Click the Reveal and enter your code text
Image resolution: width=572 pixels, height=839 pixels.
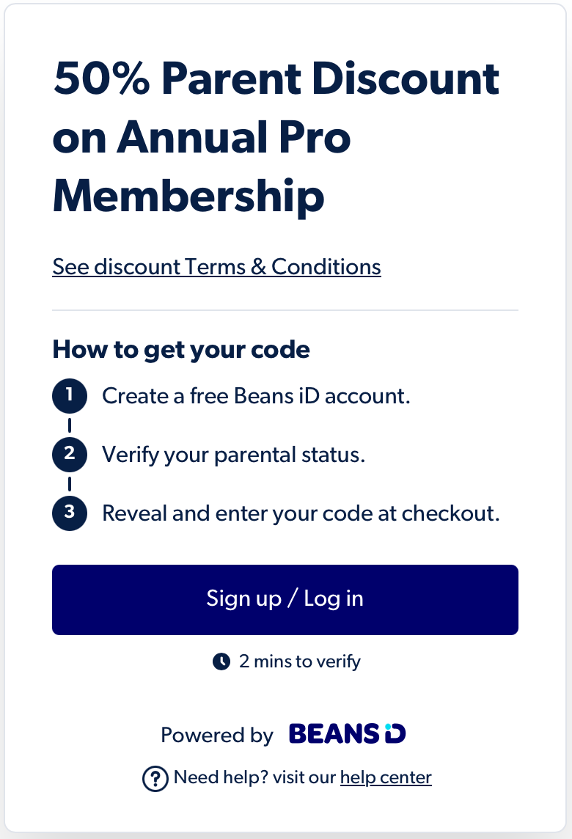coord(301,513)
